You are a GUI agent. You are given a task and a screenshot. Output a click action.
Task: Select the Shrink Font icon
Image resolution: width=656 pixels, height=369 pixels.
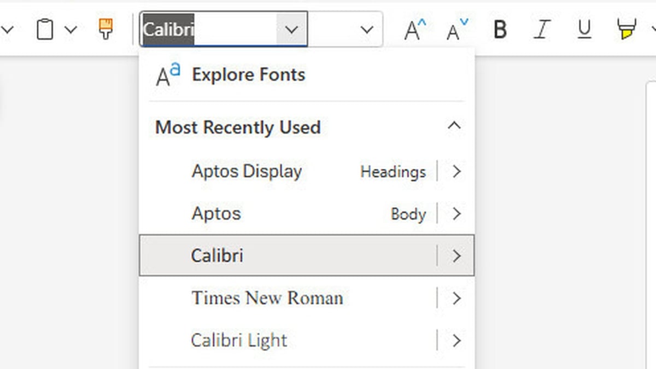[456, 30]
